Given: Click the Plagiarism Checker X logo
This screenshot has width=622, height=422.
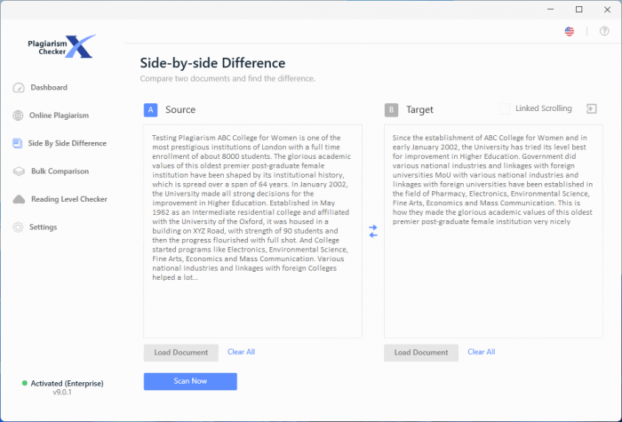Looking at the screenshot, I should [60, 48].
